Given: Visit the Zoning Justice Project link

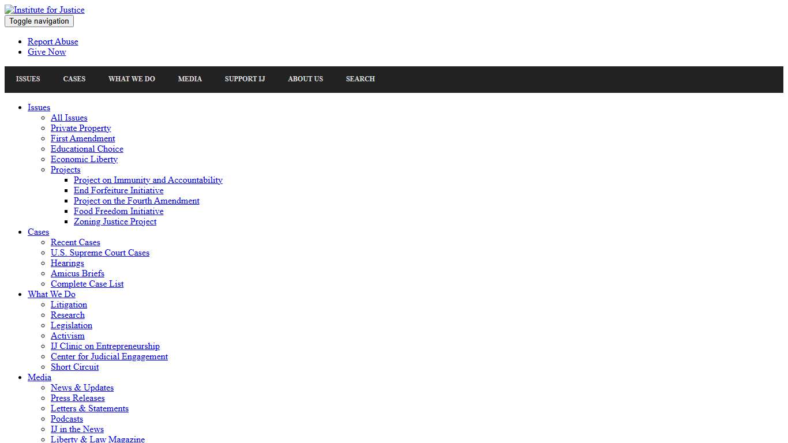Looking at the screenshot, I should click(x=115, y=221).
